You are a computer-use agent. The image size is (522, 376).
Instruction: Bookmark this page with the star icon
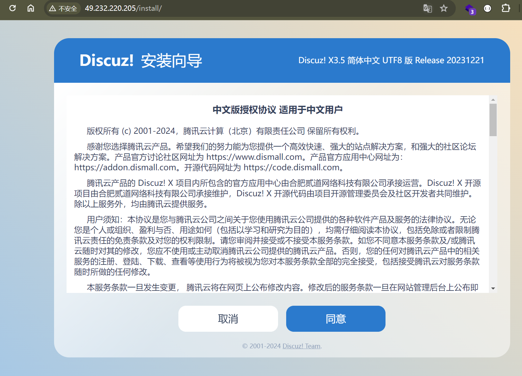pos(444,8)
